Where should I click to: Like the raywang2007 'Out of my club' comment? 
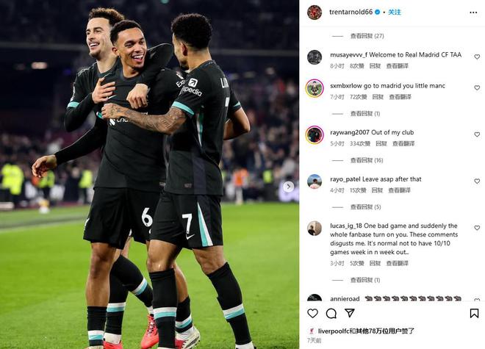[477, 134]
